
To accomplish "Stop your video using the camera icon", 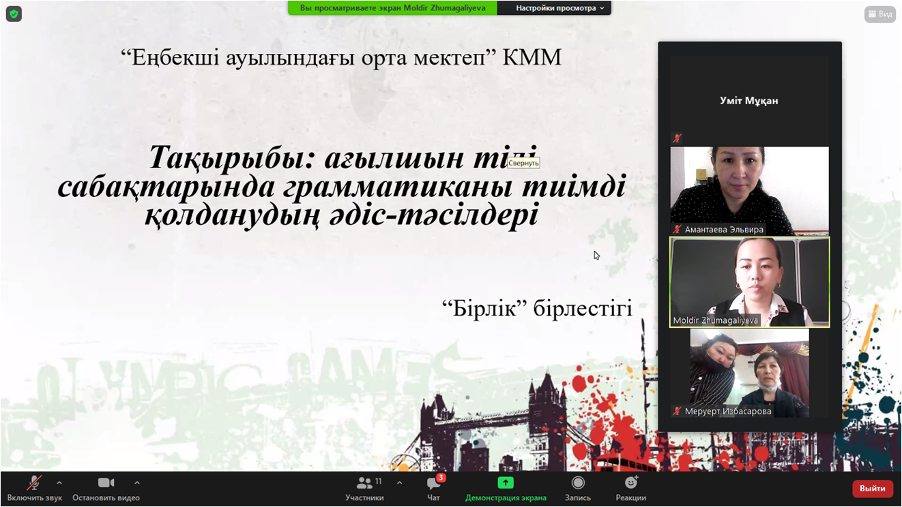I will click(x=105, y=482).
